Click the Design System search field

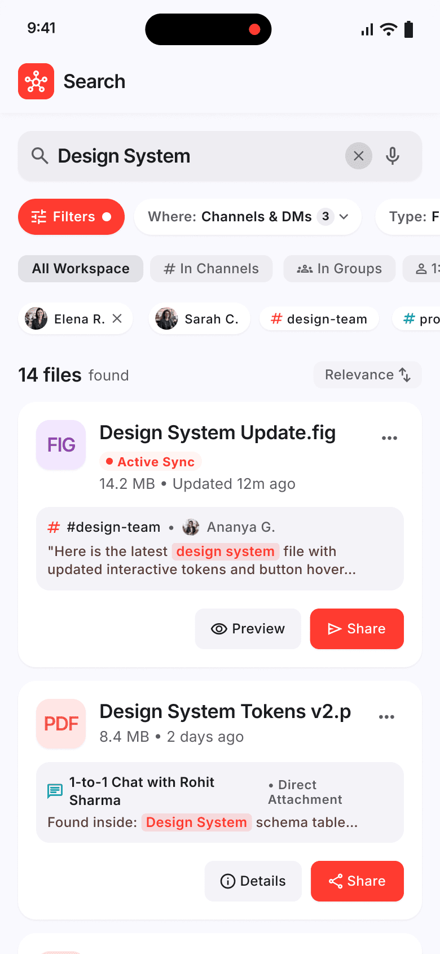tap(220, 156)
